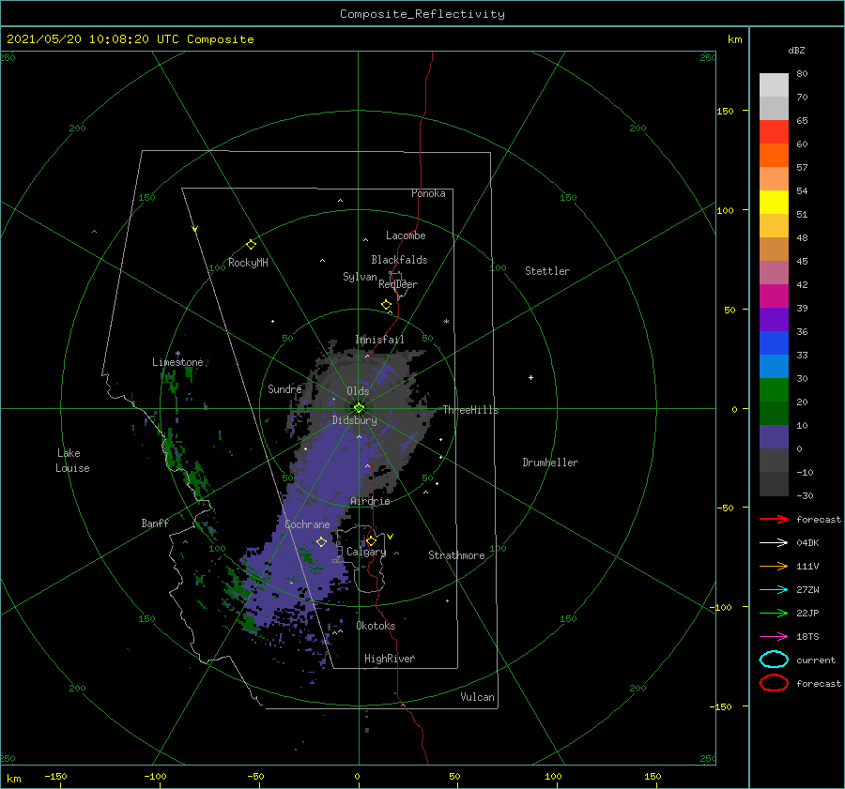Pick the green 20-30 dBZ swatch

coord(774,389)
